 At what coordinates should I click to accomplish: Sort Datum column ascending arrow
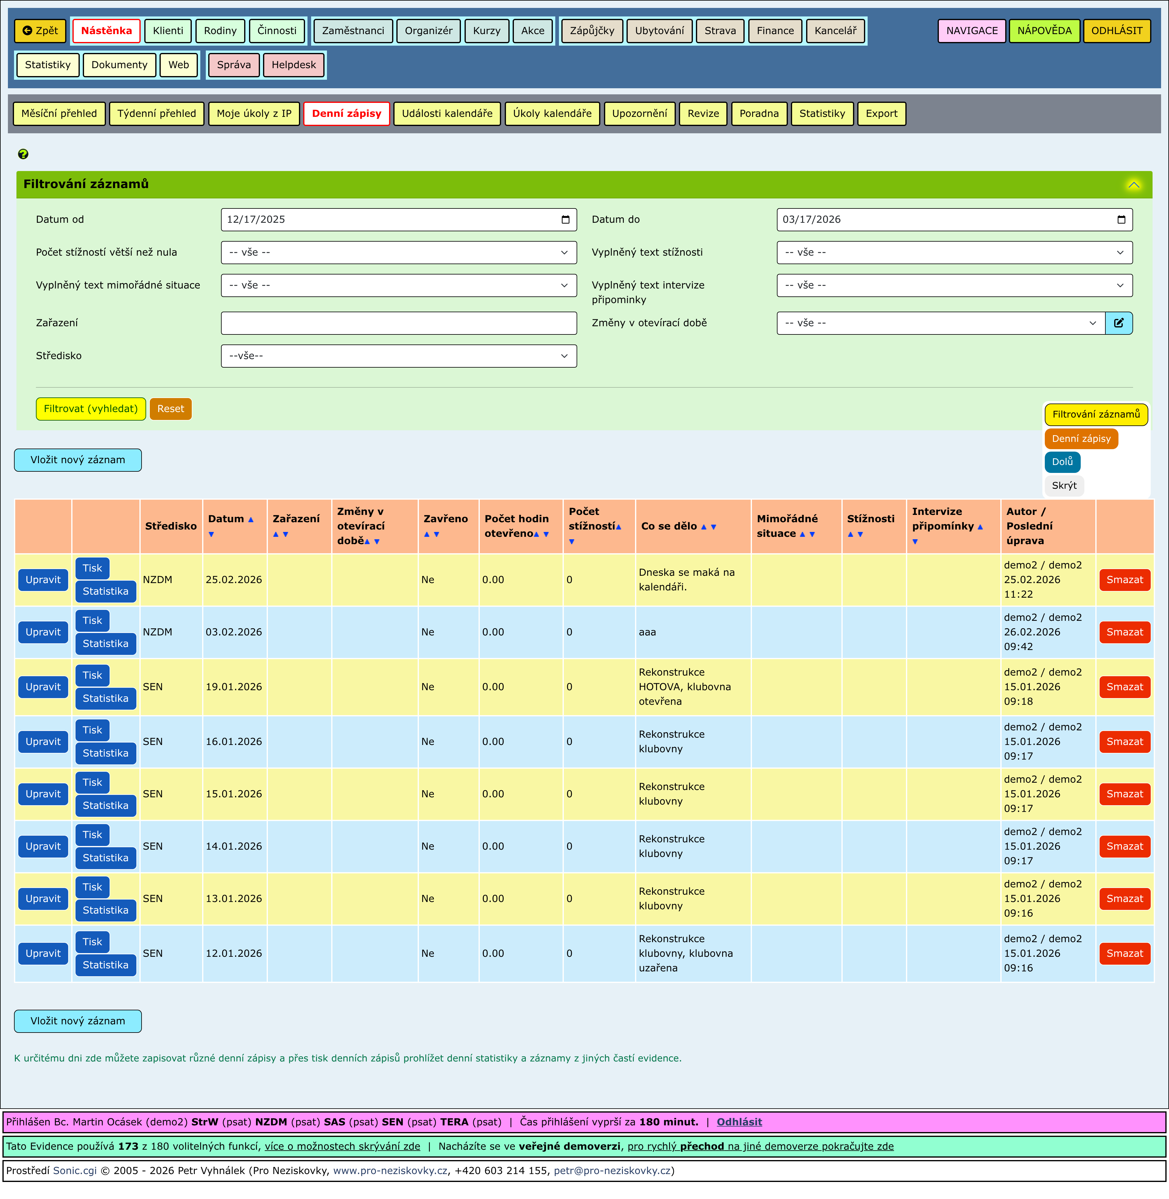251,520
